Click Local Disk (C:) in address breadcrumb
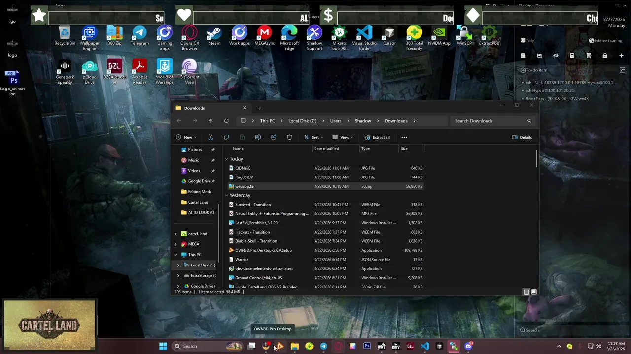Viewport: 631px width, 354px height. 303,121
